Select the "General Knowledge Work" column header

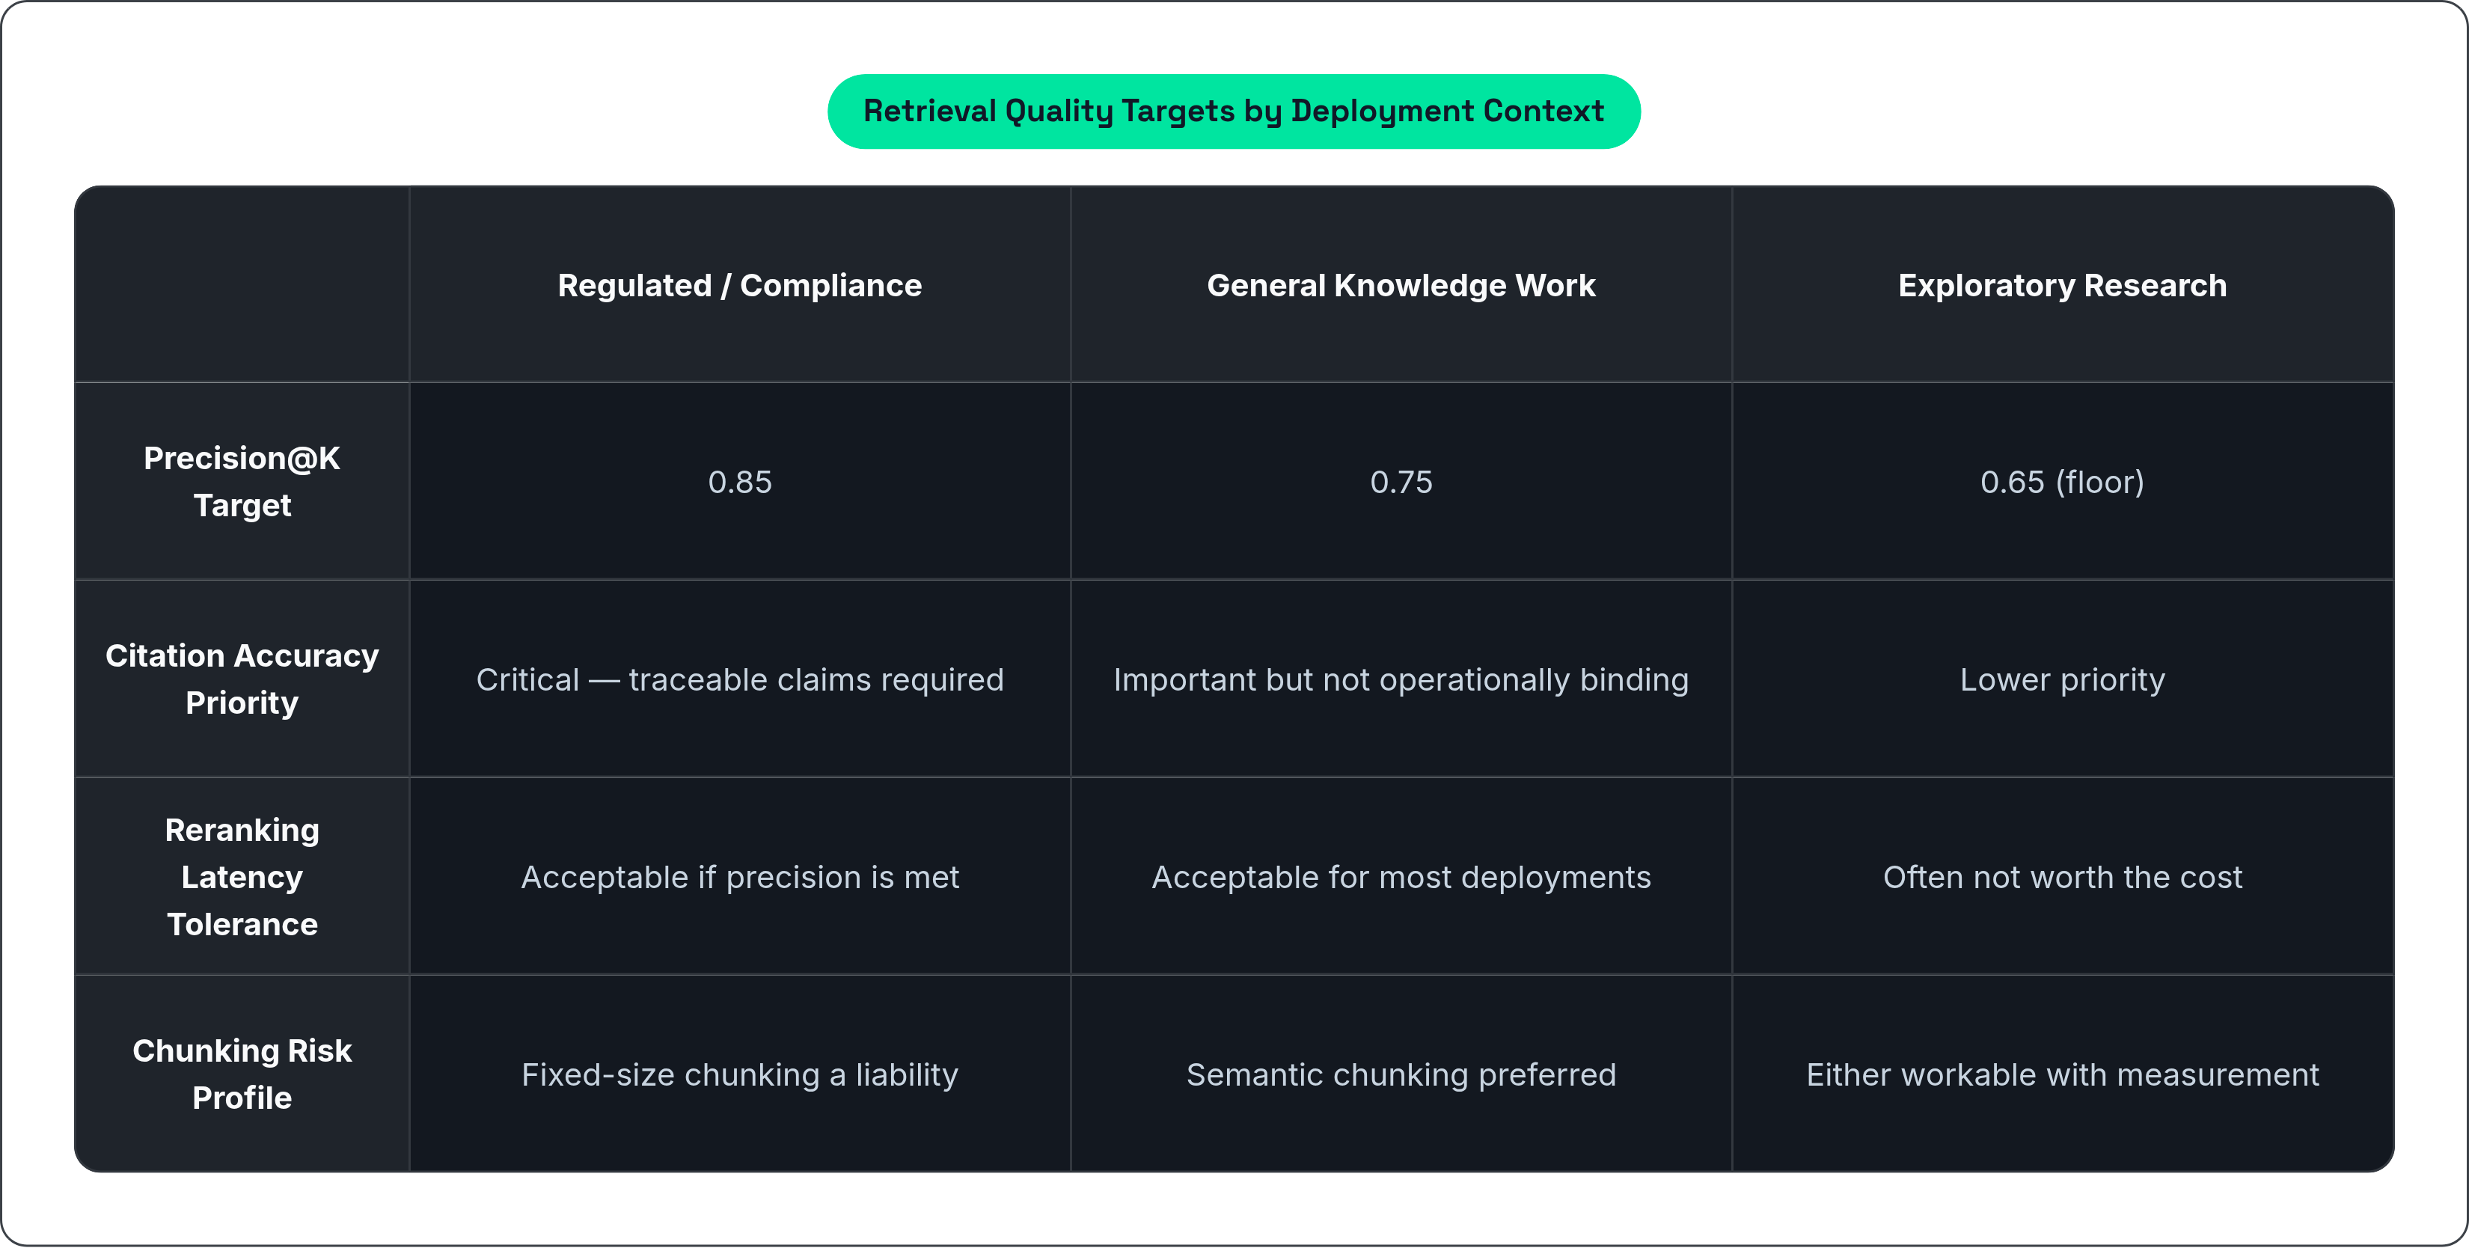pos(1401,286)
